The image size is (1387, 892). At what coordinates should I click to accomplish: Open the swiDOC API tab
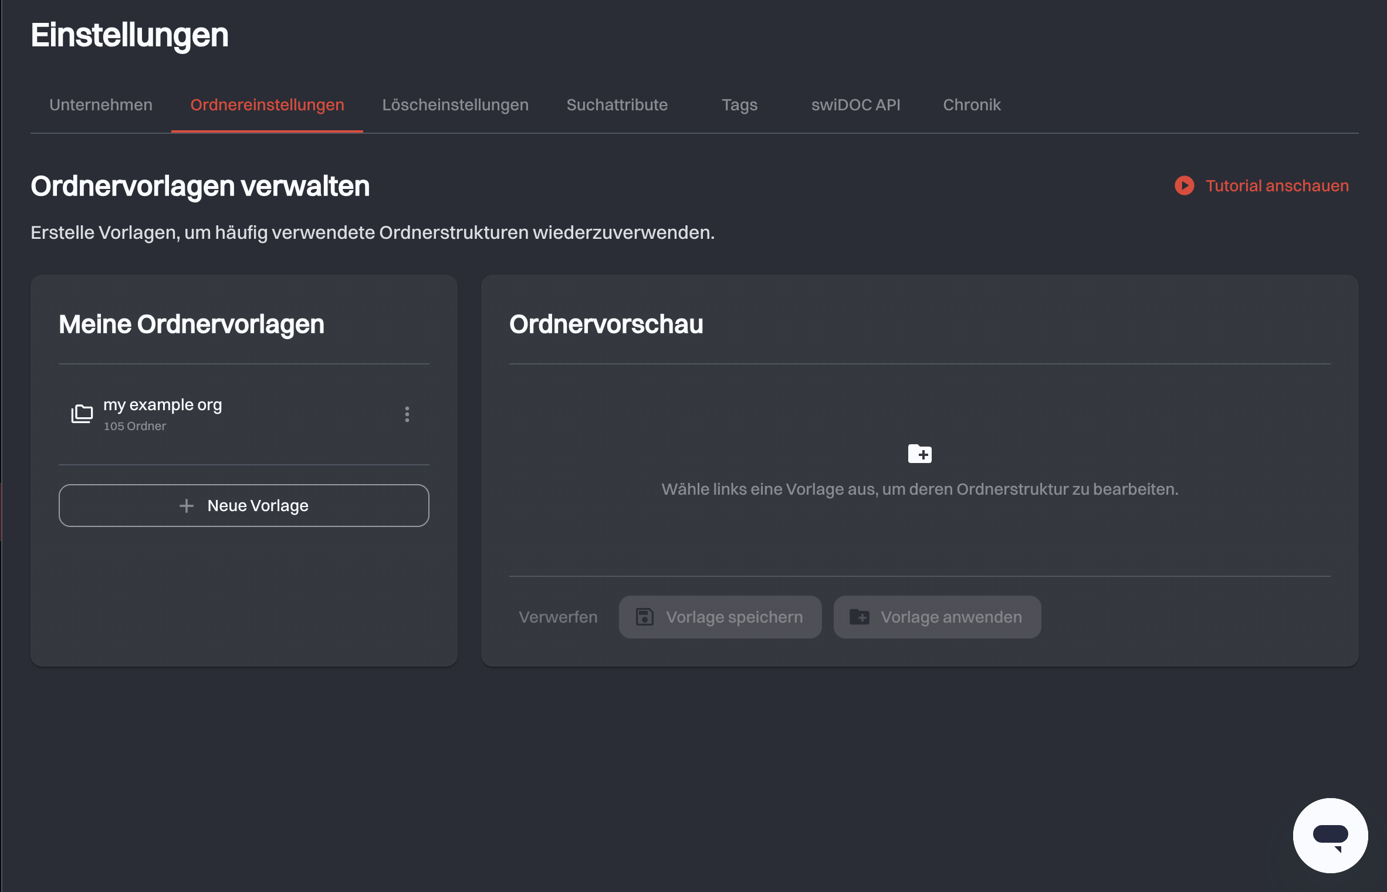[855, 104]
